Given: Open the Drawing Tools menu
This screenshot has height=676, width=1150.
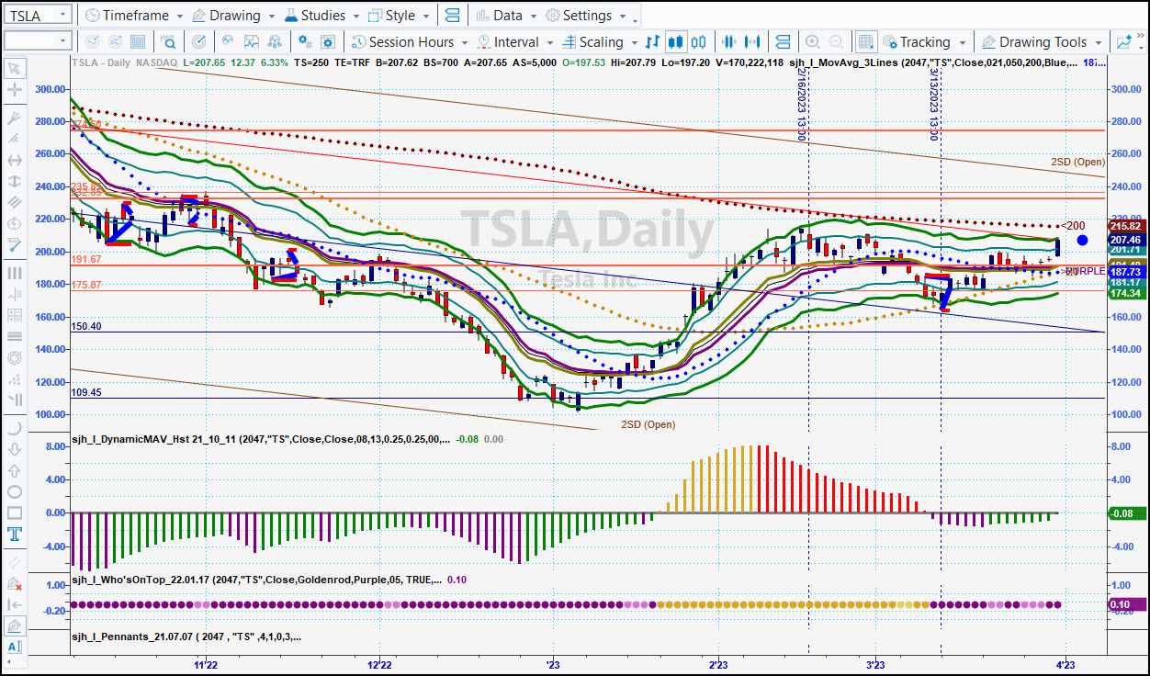Looking at the screenshot, I should point(1043,41).
